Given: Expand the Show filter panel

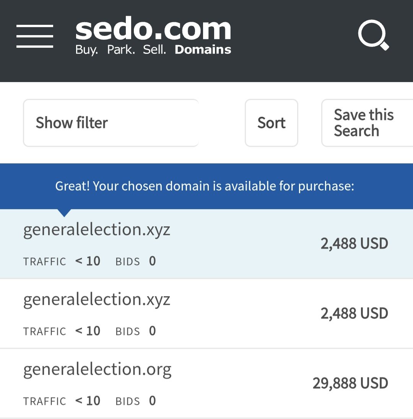Looking at the screenshot, I should click(x=111, y=123).
